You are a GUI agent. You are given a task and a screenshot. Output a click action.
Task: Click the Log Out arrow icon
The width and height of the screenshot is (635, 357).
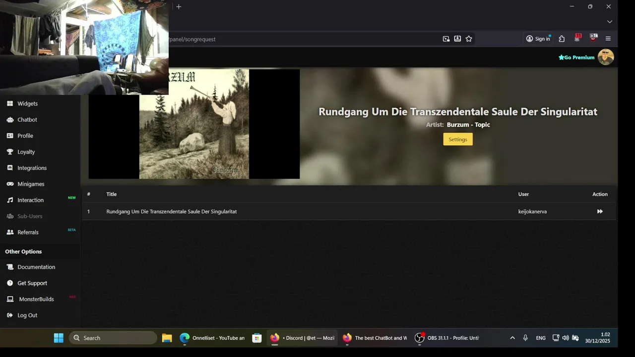(10, 315)
